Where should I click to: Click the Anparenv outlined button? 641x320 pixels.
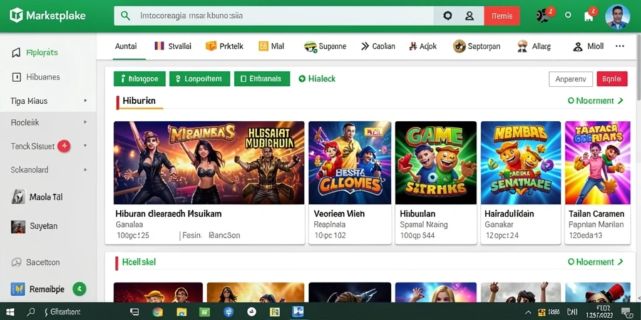point(571,79)
